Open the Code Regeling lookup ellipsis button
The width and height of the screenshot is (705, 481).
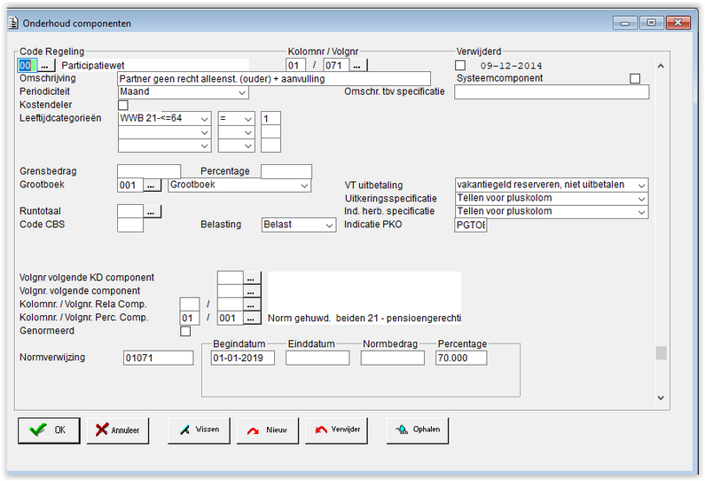pyautogui.click(x=45, y=66)
